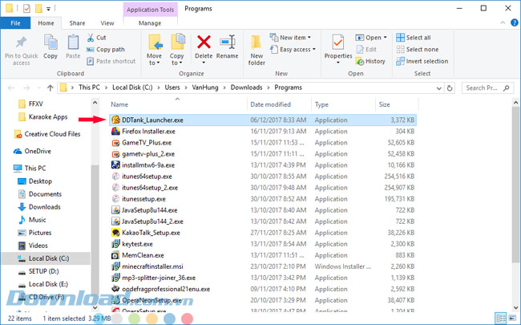Click the red Delete icon
Image resolution: width=521 pixels, height=325 pixels.
point(204,43)
